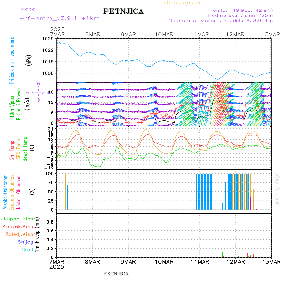Click the 25 cloud cover tick
This screenshot has height=283, width=283.
51,201
